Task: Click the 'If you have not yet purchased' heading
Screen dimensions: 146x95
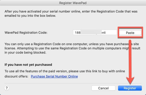Action: pos(28,65)
